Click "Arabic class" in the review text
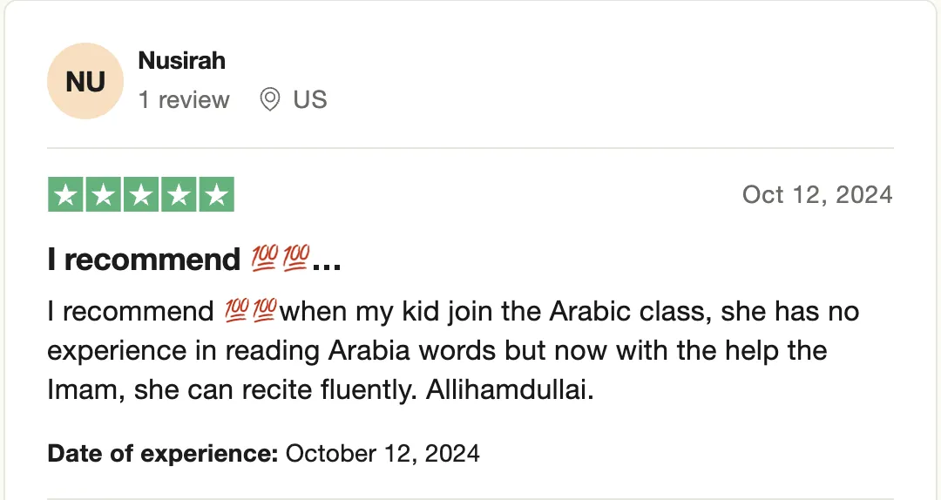The image size is (941, 500). point(630,311)
